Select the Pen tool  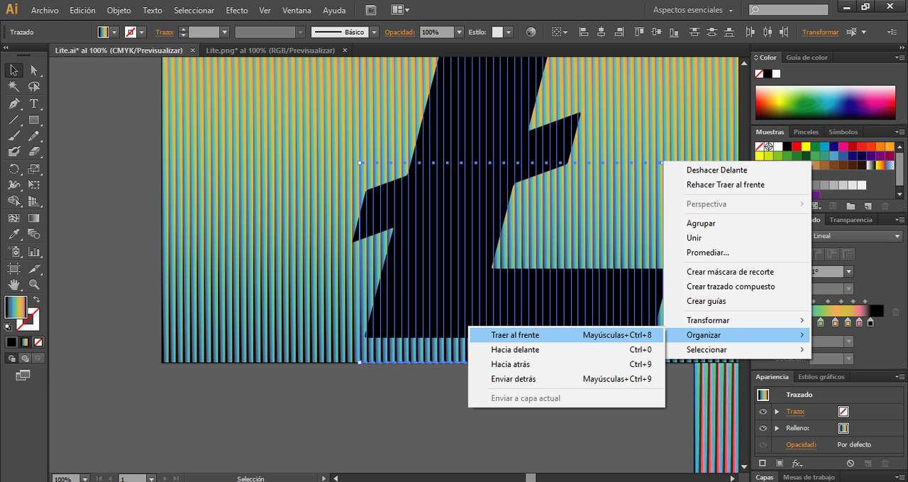pyautogui.click(x=13, y=104)
